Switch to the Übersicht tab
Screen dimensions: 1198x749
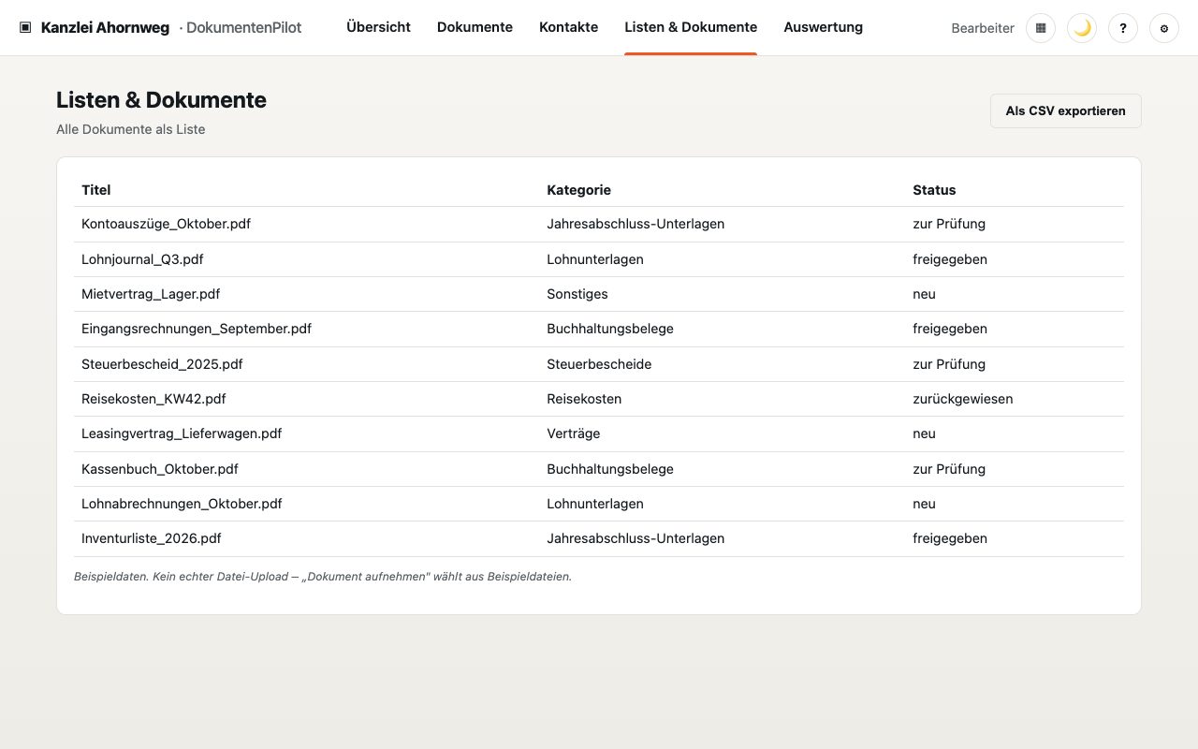pos(378,27)
